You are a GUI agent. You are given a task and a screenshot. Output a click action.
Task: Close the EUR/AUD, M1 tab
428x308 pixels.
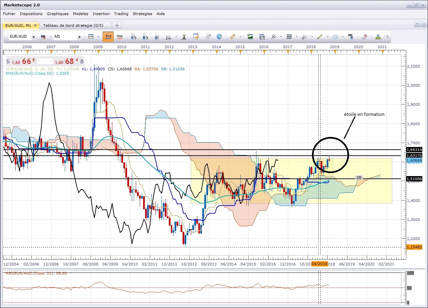coord(35,25)
